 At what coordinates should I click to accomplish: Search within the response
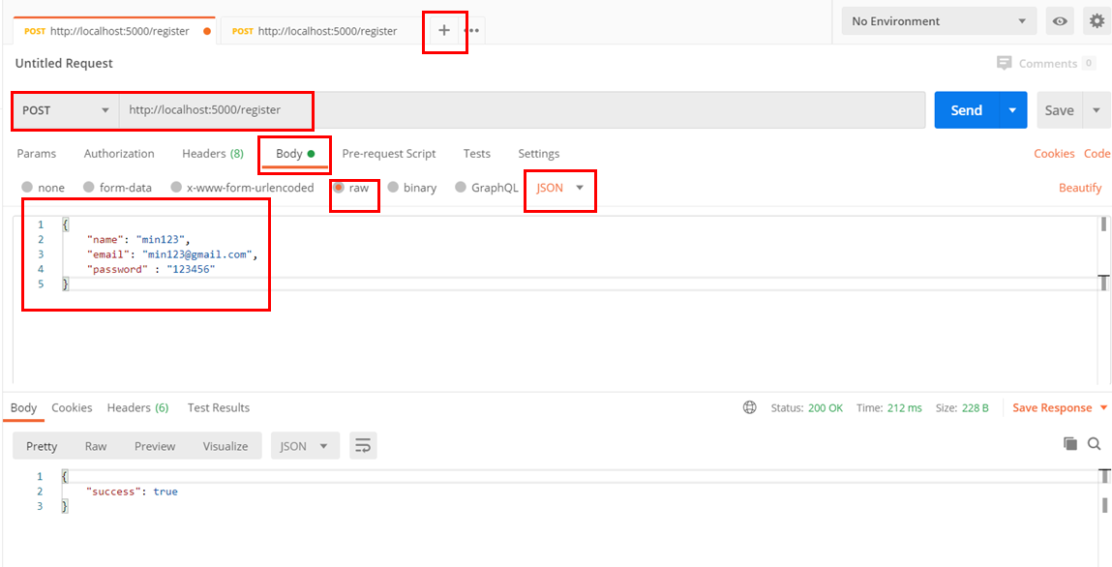click(1094, 443)
